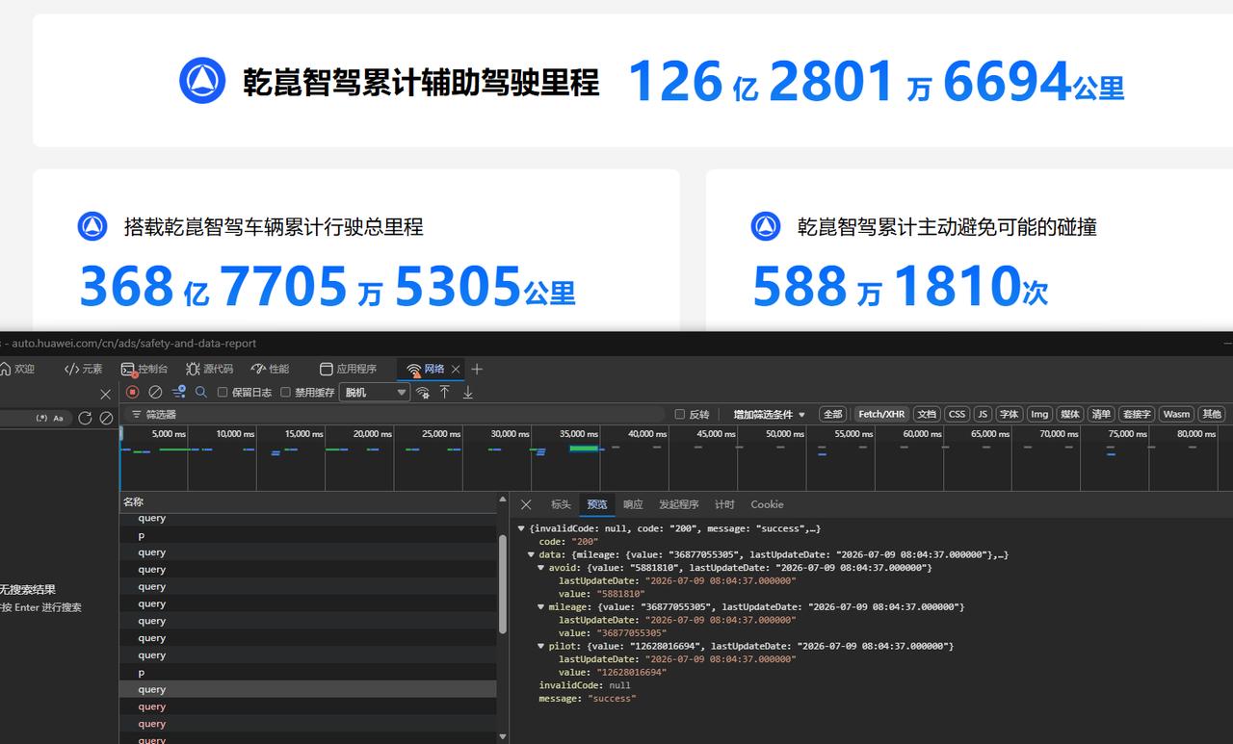Select the Fetch/XHR request type filter
Screen dimensions: 1233x744
pyautogui.click(x=881, y=414)
